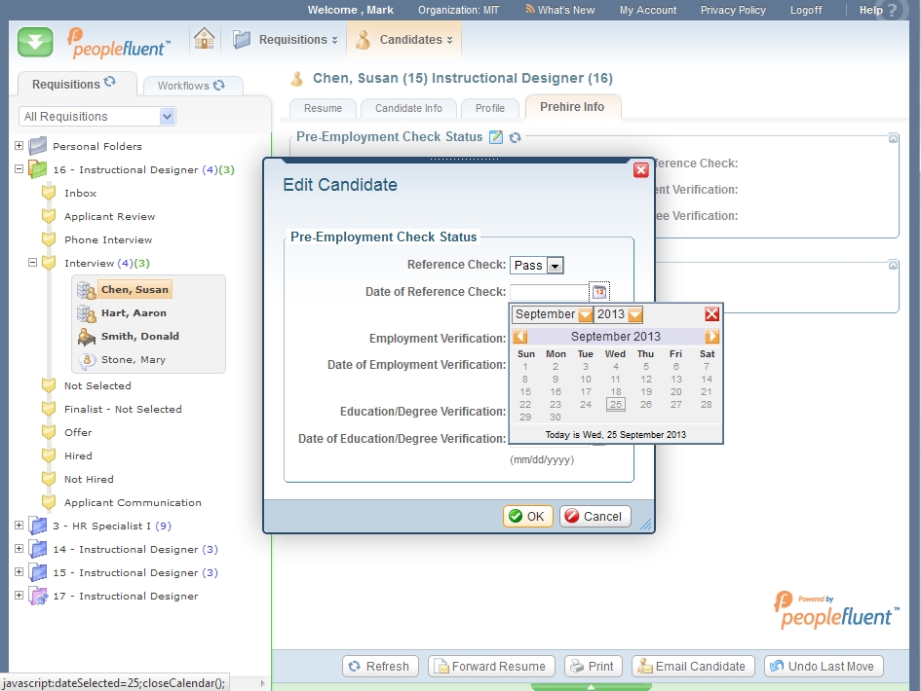Switch to the Candidate Info tab
This screenshot has width=921, height=691.
tap(408, 108)
